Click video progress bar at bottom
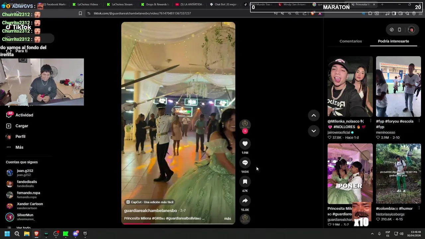425x239 pixels. 178,223
